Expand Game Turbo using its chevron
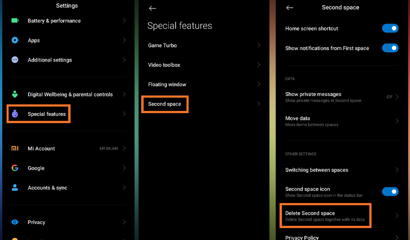410x240 pixels. tap(259, 45)
